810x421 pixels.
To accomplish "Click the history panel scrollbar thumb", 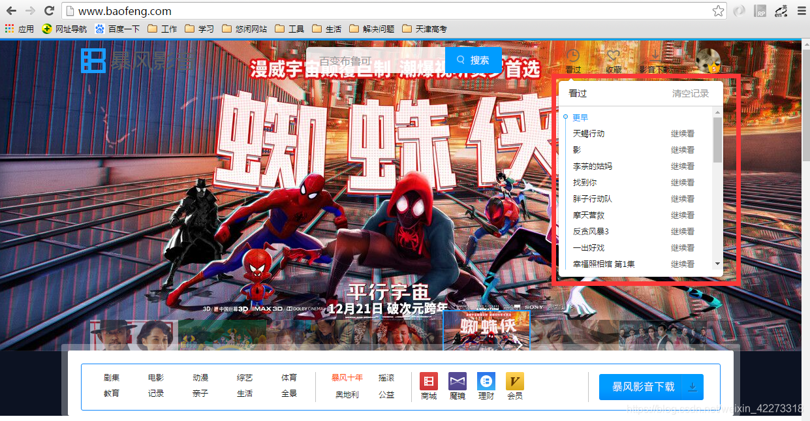I will pos(717,140).
